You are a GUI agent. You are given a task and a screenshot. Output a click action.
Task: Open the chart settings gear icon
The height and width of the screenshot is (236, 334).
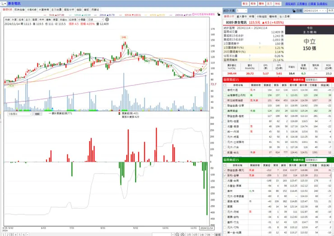(107, 19)
